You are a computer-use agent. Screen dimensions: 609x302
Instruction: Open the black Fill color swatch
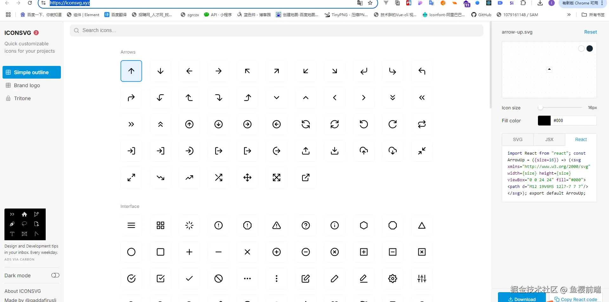click(544, 120)
